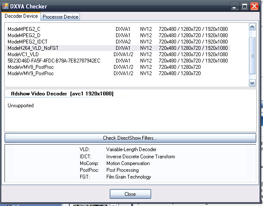Screen dimensions: 263x206
Task: Close the window with the red X
Action: (x=254, y=6)
